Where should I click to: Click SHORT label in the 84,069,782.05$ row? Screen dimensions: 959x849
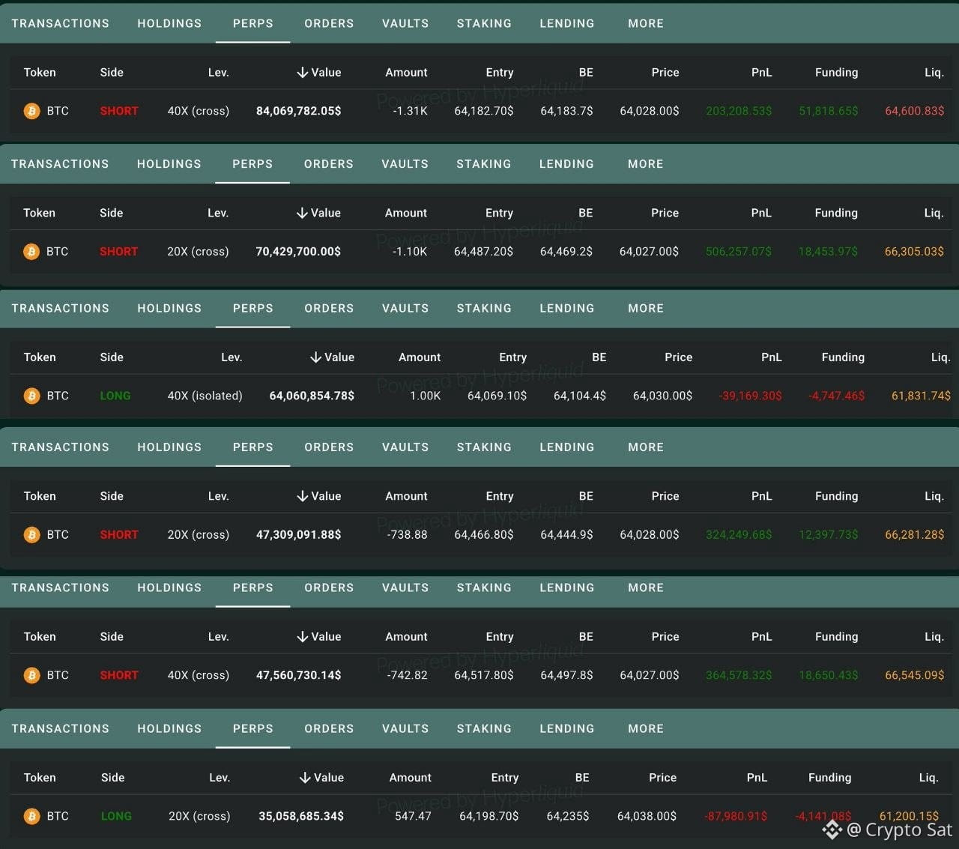119,111
